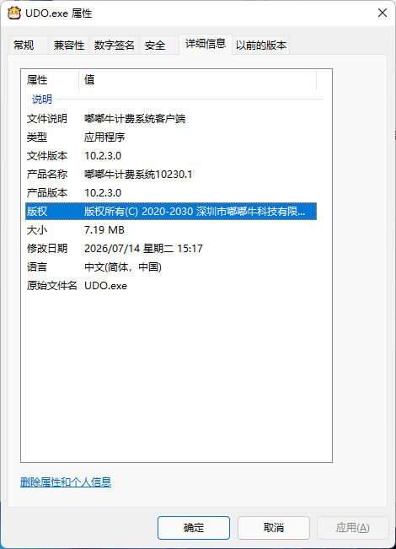Select the 大小 property row
The height and width of the screenshot is (549, 396).
click(x=171, y=230)
